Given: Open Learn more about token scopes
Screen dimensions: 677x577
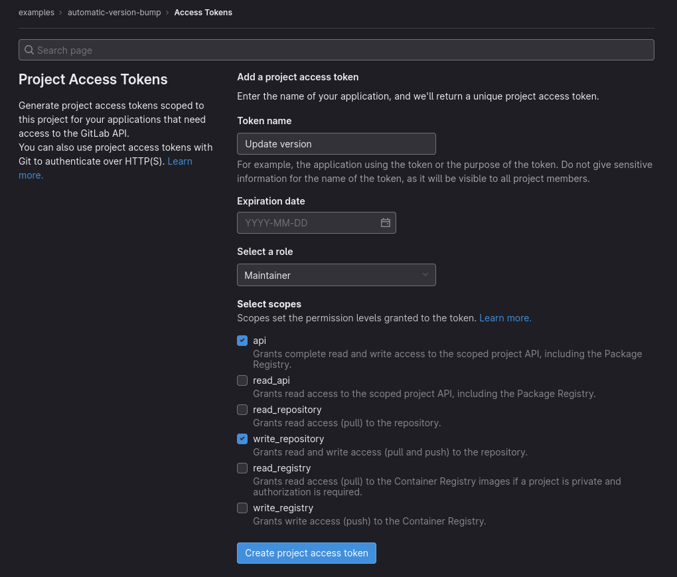Looking at the screenshot, I should pyautogui.click(x=504, y=317).
